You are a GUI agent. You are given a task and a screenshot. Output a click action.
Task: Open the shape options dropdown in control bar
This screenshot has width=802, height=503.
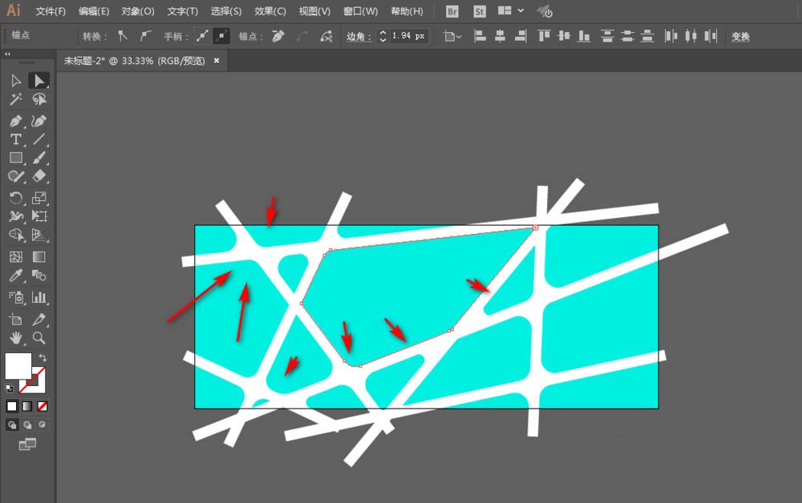tap(452, 36)
